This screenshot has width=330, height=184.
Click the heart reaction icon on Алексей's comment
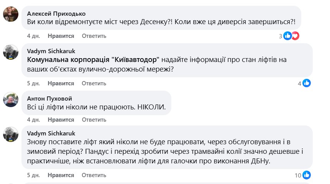(295, 36)
